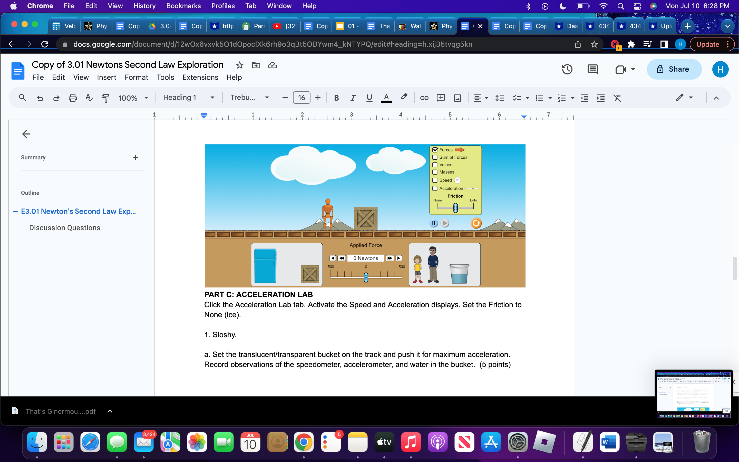The image size is (739, 462).
Task: Click the Insert image icon
Action: click(x=457, y=98)
